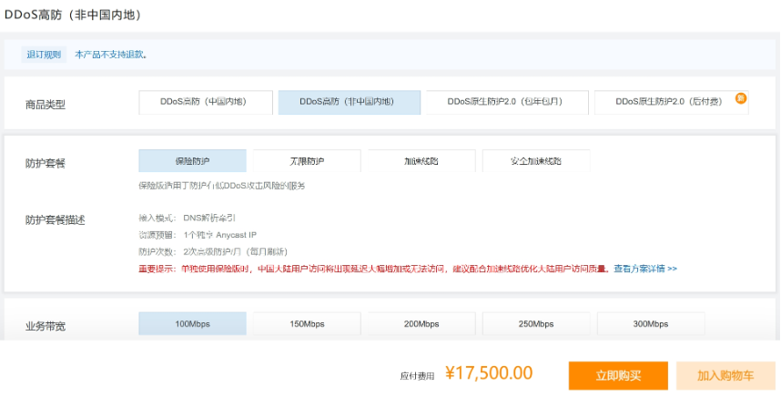Screen dimensions: 781x397
Task: Set business bandwidth to 100Mbps
Action: 193,324
